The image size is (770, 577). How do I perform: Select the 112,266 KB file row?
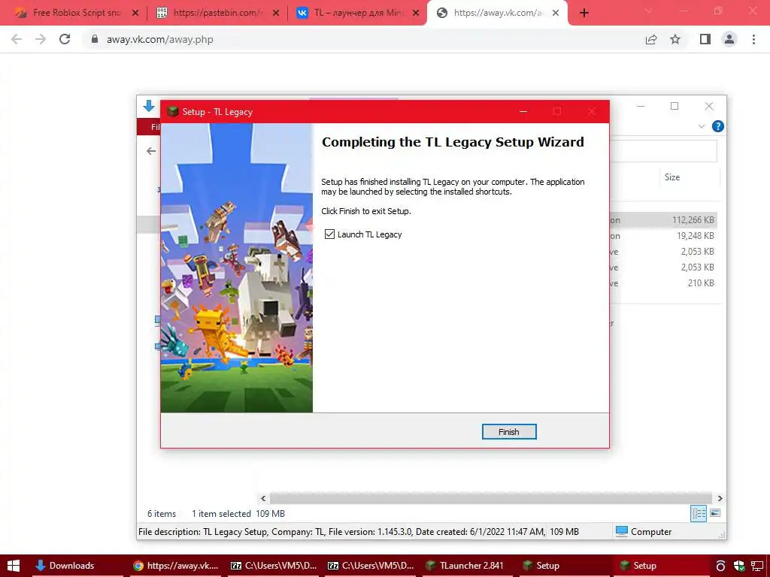(x=663, y=220)
